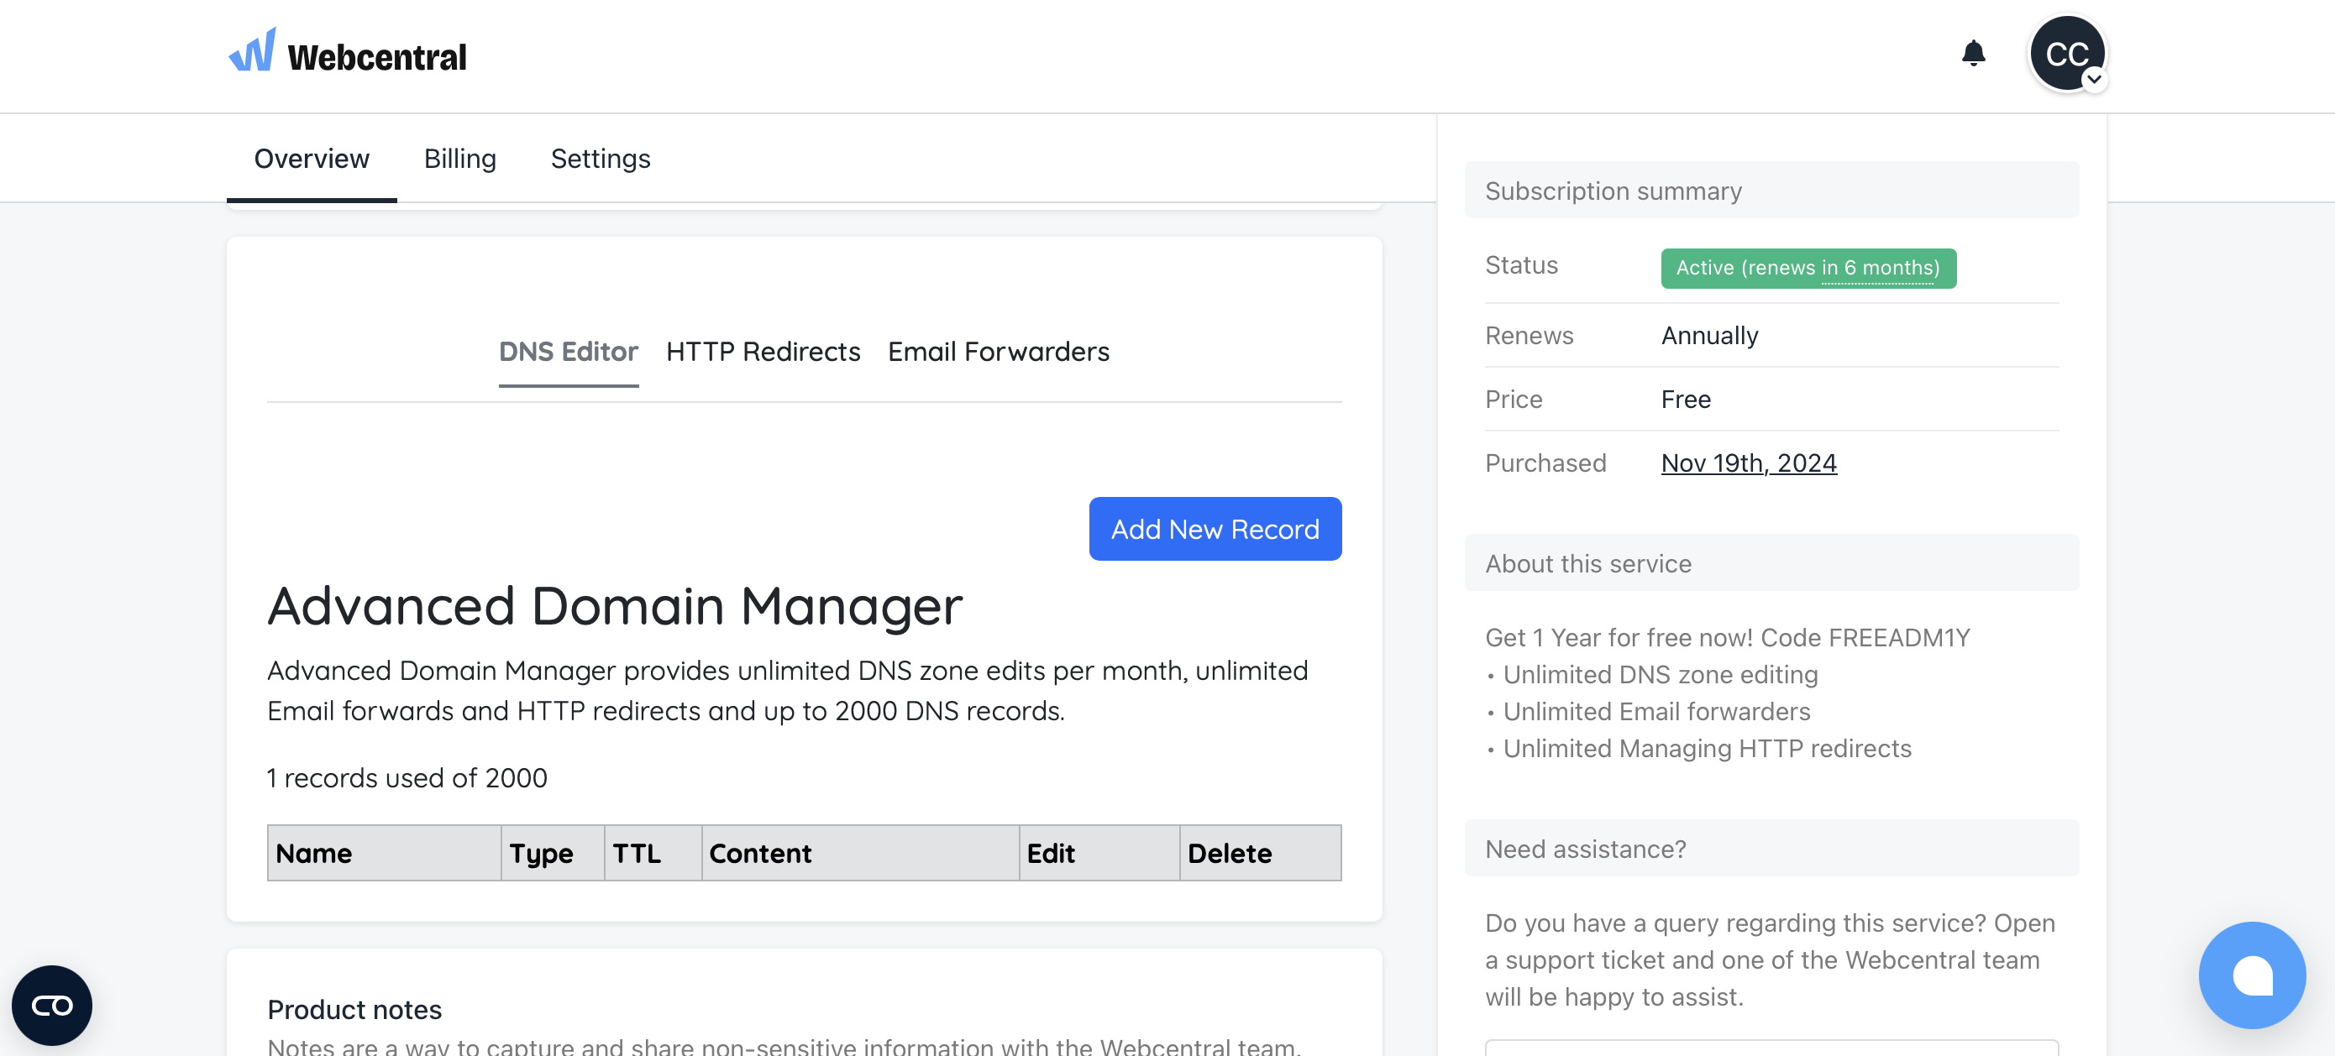Open the Nov 19th, 2024 purchase link
Image resolution: width=2335 pixels, height=1056 pixels.
click(x=1748, y=463)
